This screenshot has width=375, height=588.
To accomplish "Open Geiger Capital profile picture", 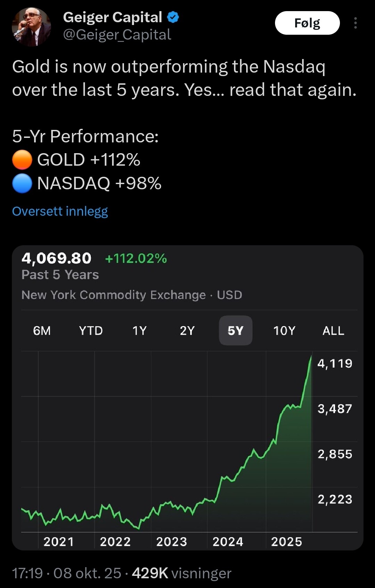I will click(31, 27).
